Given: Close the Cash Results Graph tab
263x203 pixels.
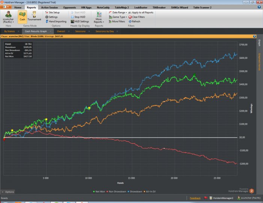Looking at the screenshot, I should [x=50, y=31].
